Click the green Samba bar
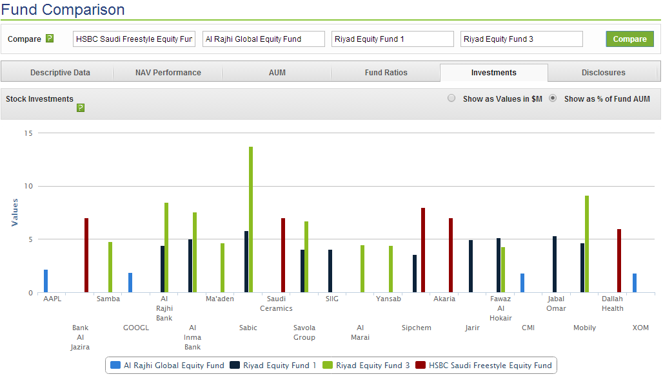This screenshot has height=381, width=663. 110,267
